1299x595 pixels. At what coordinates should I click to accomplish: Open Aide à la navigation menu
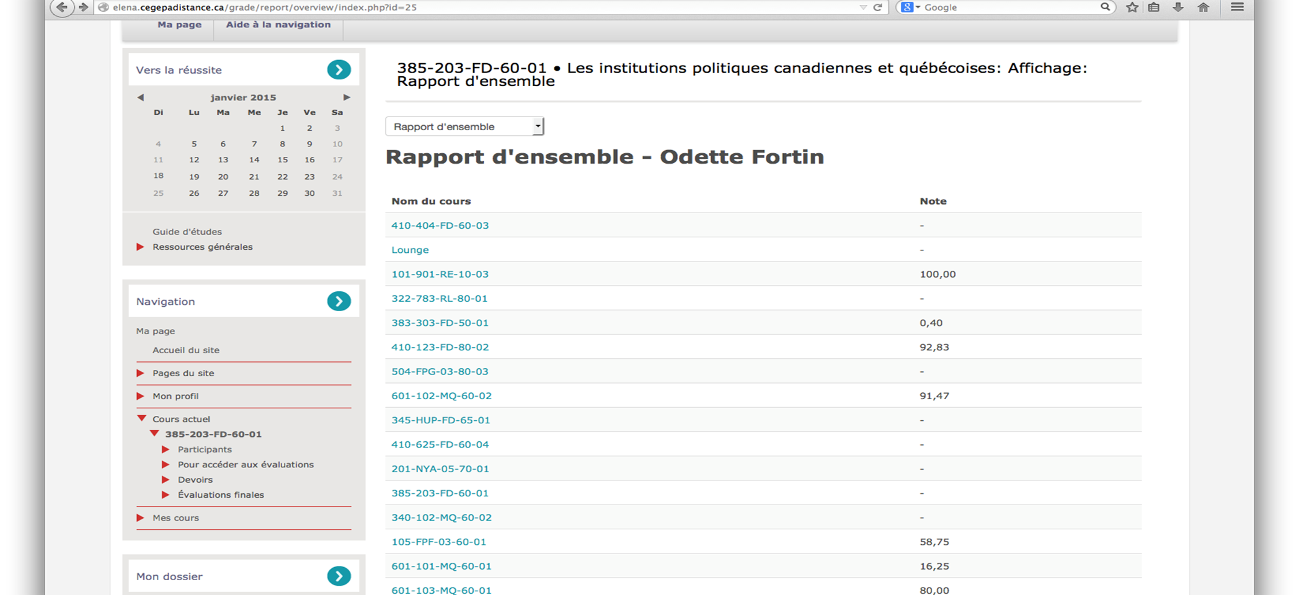point(278,25)
